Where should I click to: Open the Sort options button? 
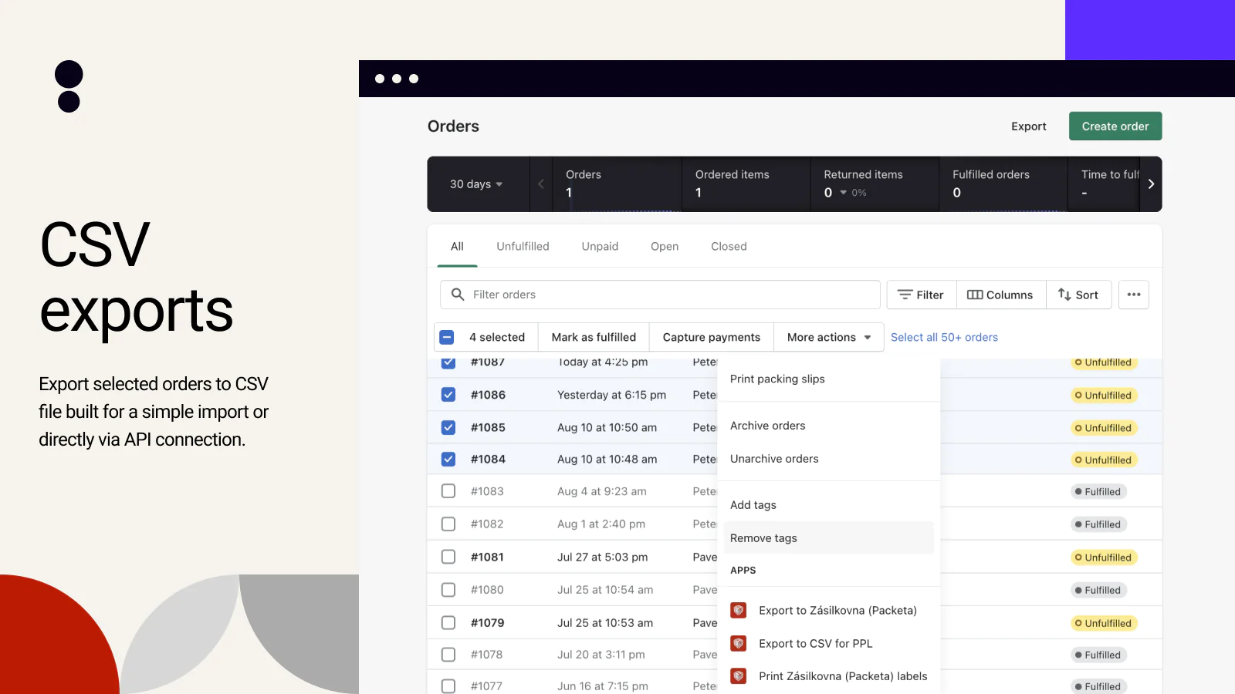(x=1078, y=295)
